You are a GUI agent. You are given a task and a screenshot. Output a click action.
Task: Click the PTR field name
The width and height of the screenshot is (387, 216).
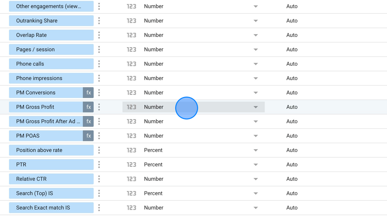pos(51,164)
